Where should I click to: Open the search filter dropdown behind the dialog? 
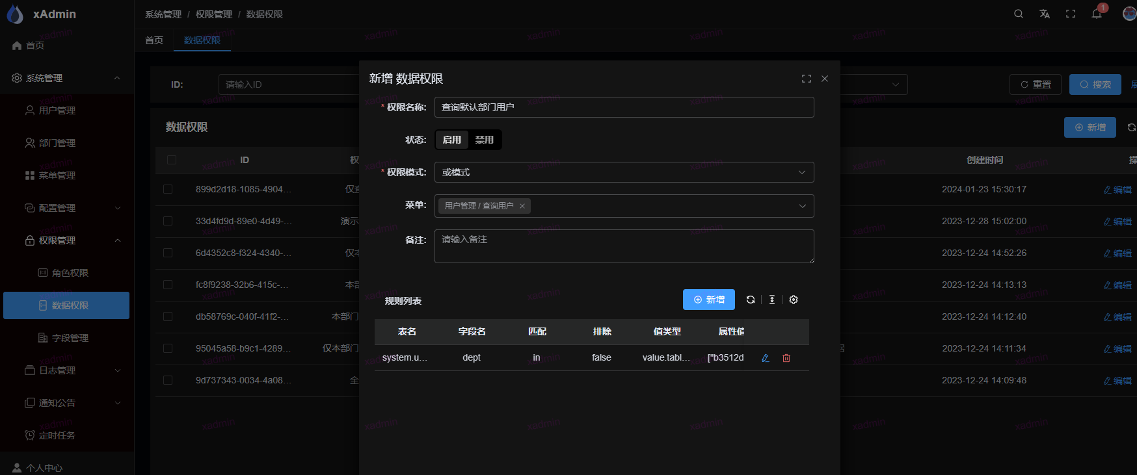tap(874, 84)
